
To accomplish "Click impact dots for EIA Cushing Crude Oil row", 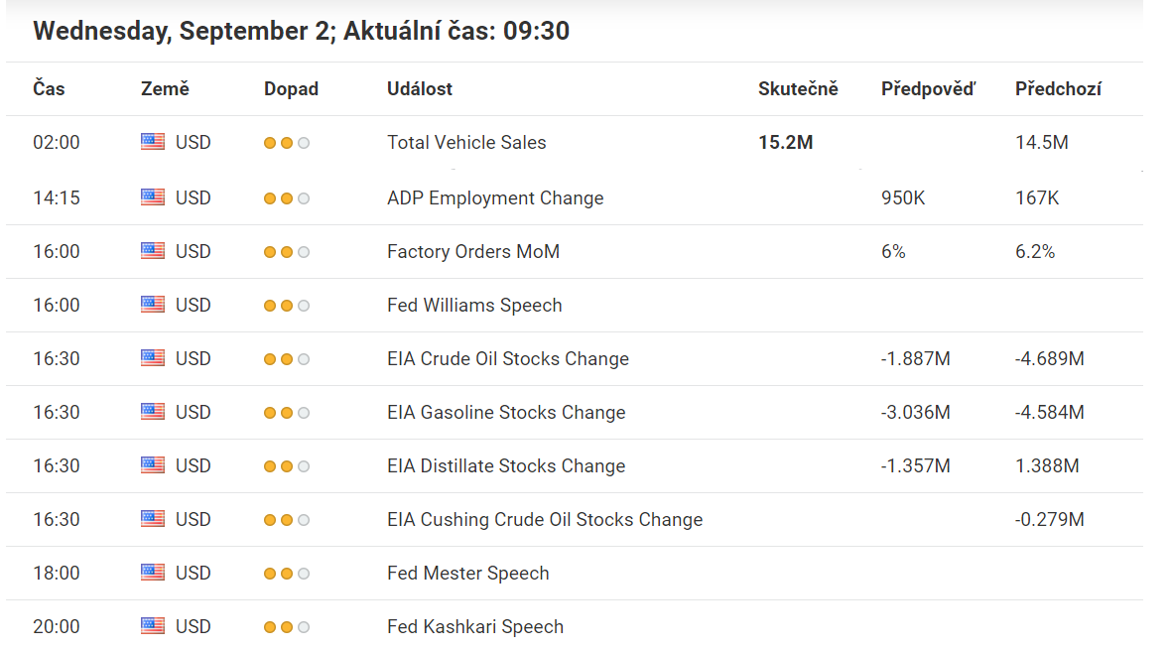I will tap(287, 520).
